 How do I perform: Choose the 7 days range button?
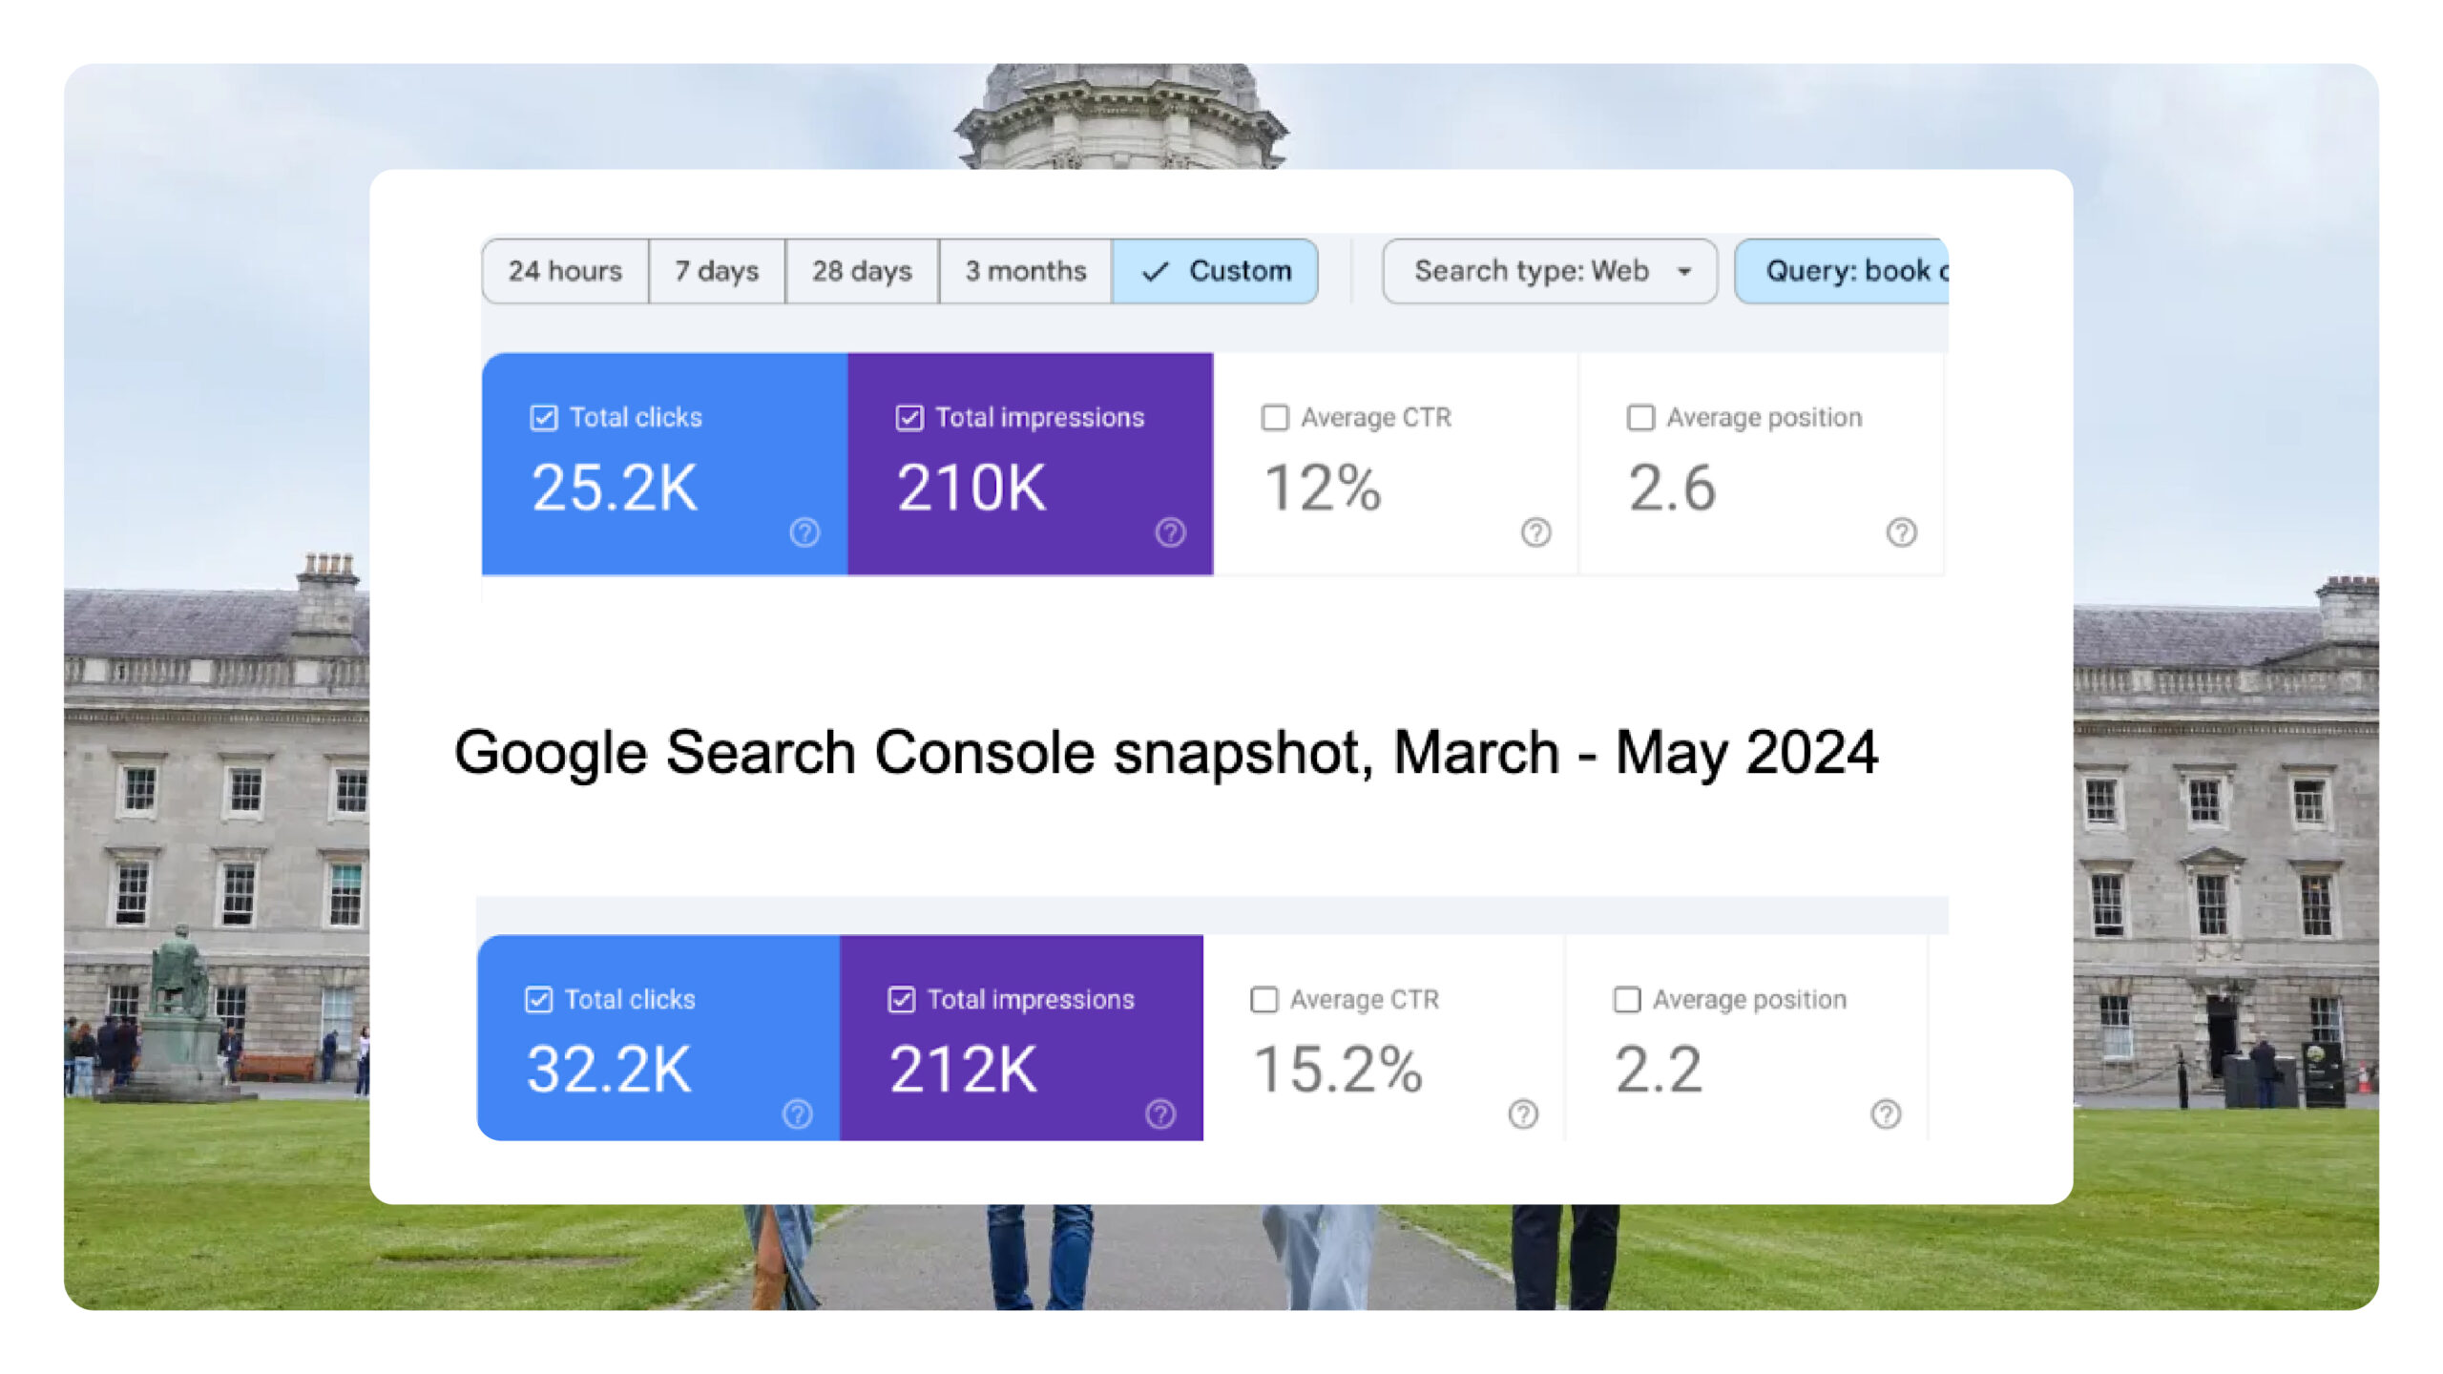[717, 272]
